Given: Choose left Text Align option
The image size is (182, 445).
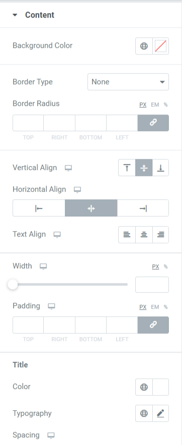Looking at the screenshot, I should (x=127, y=235).
